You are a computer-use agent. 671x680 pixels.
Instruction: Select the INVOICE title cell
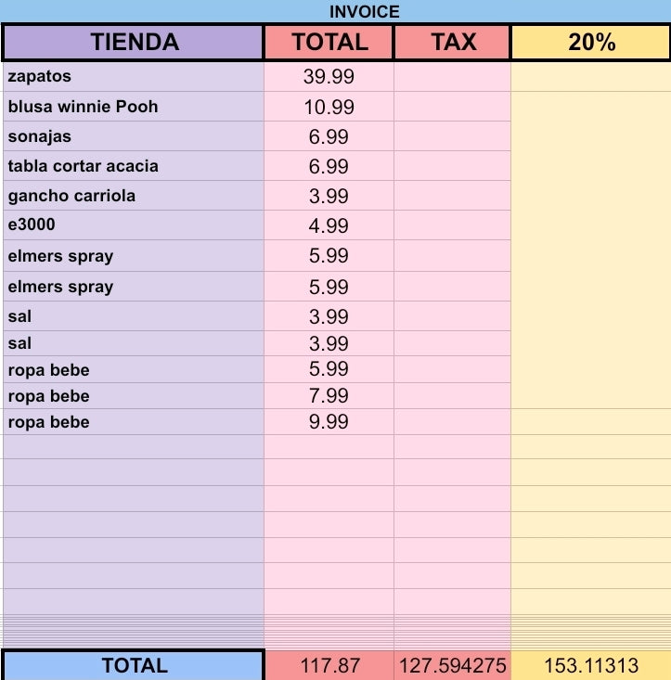pyautogui.click(x=335, y=11)
